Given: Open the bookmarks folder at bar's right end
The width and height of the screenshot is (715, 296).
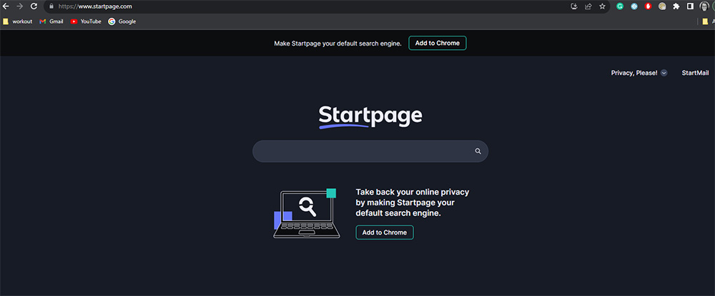Looking at the screenshot, I should pos(708,21).
